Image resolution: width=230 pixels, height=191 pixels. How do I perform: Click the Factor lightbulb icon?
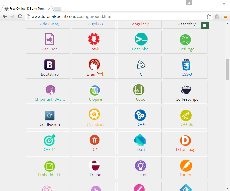[x=140, y=166]
